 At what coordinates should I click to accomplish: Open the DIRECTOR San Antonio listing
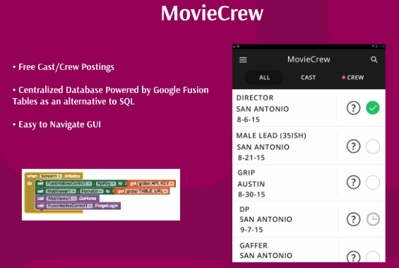285,108
